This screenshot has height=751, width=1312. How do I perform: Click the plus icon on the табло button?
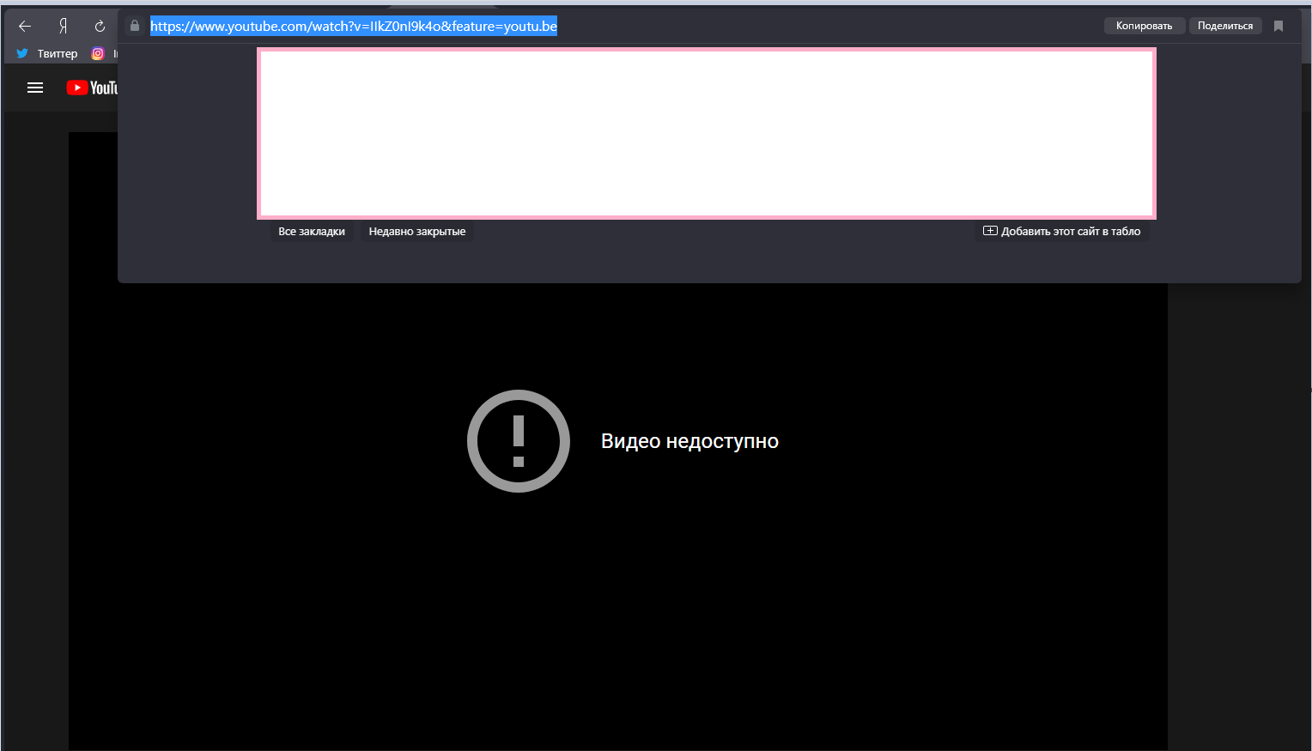click(990, 230)
